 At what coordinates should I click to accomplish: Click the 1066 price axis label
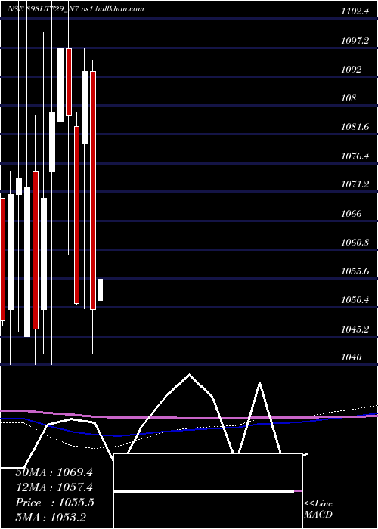coord(351,214)
